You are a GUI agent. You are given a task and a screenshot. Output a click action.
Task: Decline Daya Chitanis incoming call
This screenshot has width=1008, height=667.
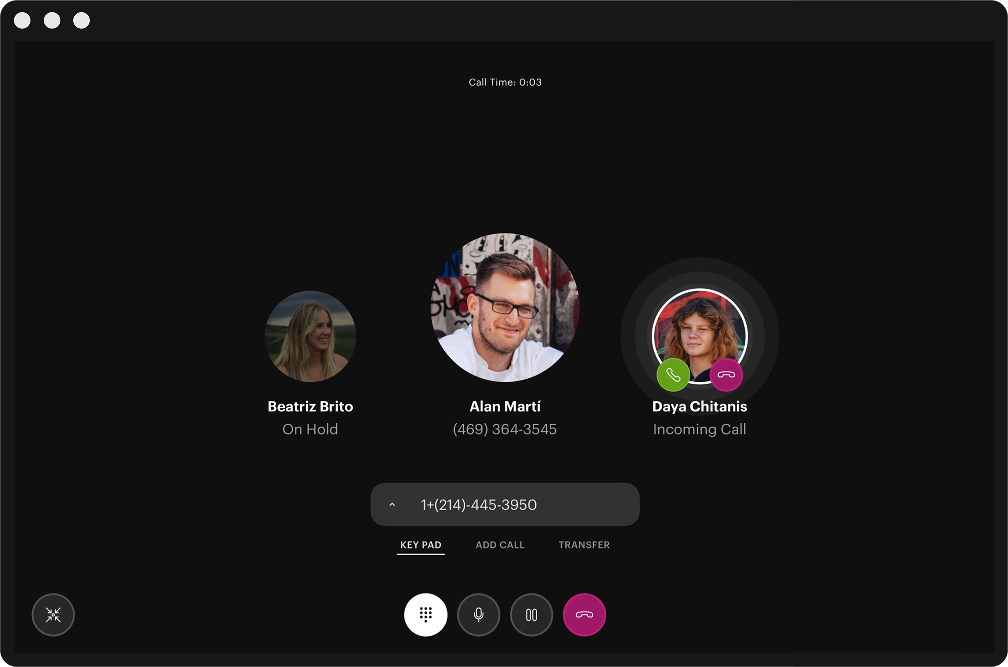726,375
